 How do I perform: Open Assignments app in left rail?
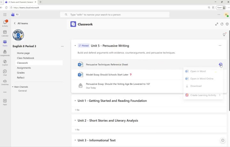point(5,53)
